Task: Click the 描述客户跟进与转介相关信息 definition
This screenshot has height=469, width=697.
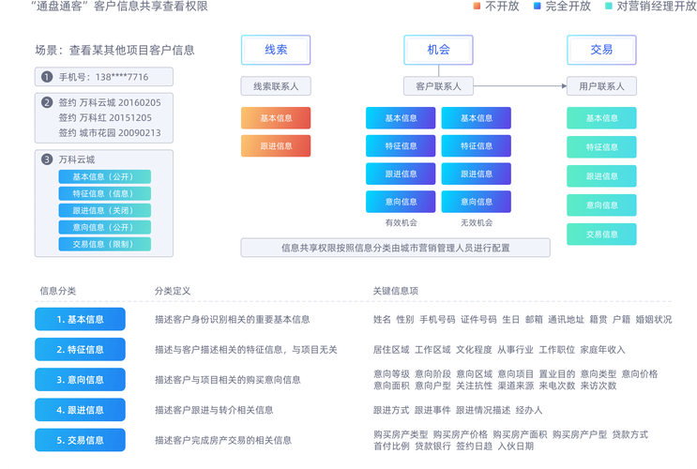Action: (x=214, y=410)
